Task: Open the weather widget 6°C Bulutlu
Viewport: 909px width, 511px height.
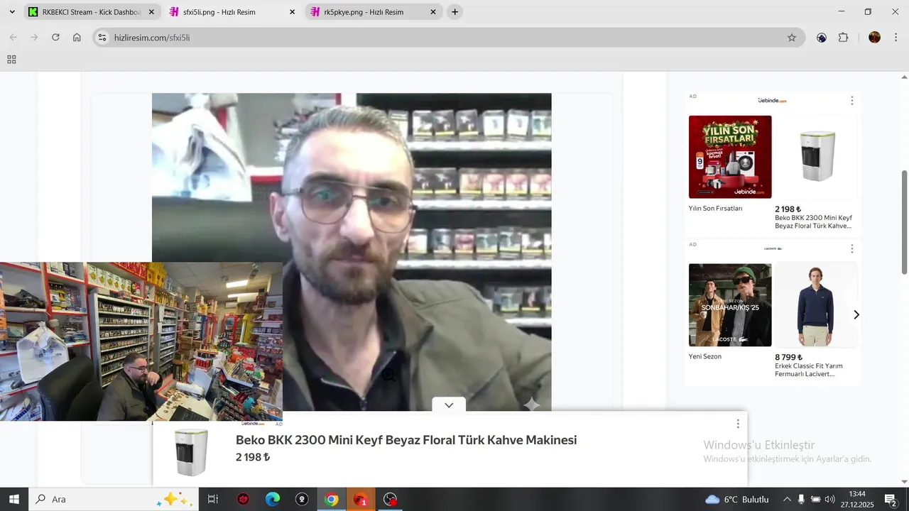Action: pos(737,499)
